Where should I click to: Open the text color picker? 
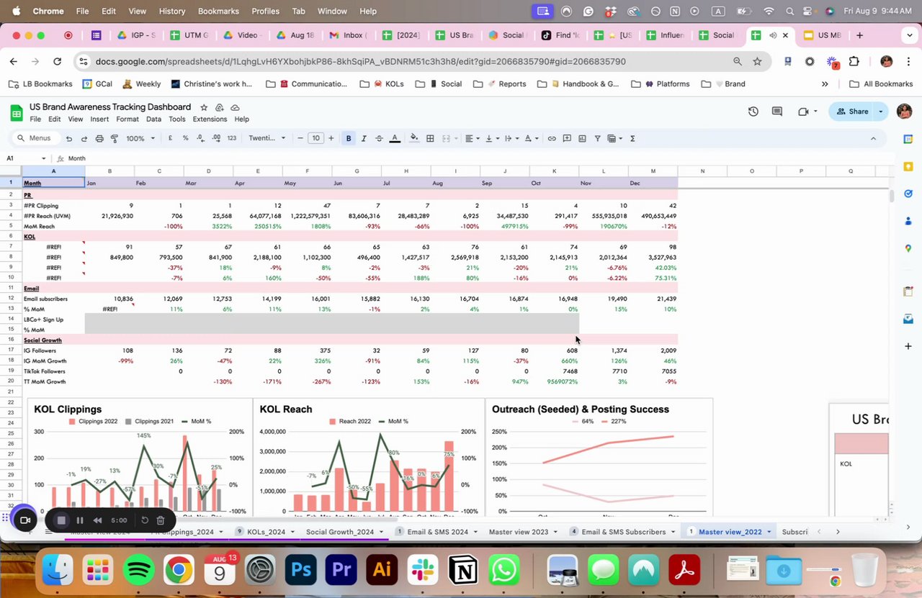tap(395, 138)
